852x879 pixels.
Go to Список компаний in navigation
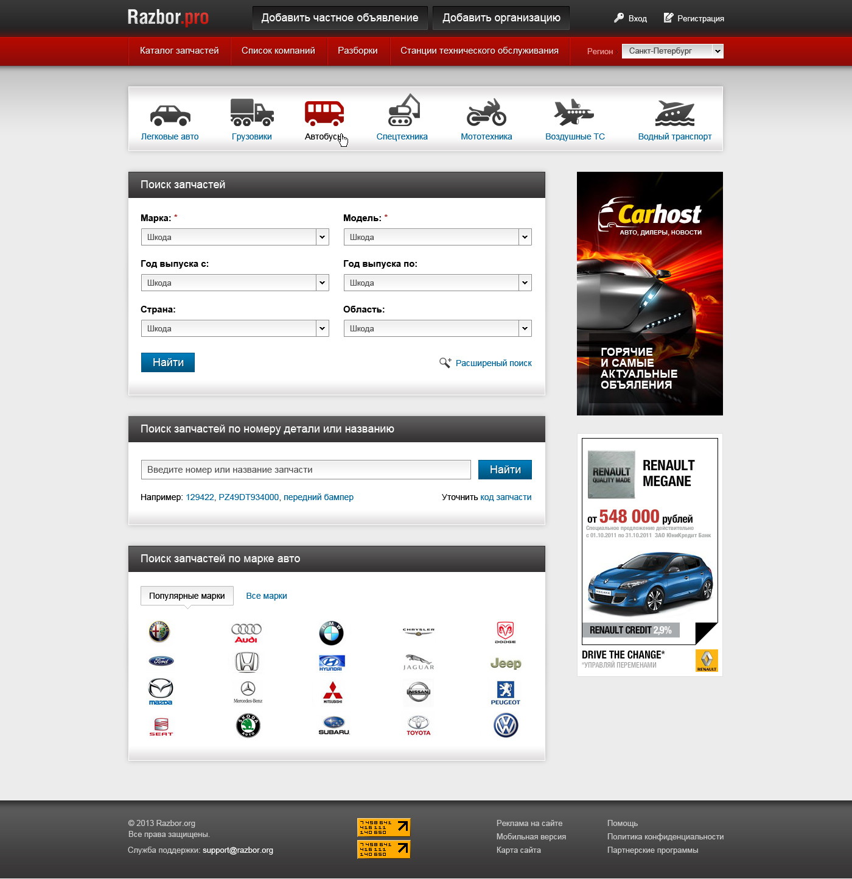(x=279, y=51)
